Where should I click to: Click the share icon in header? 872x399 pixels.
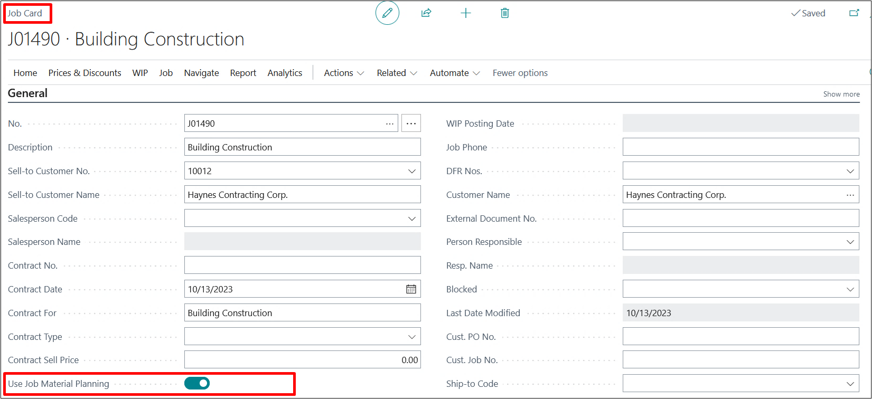[426, 13]
